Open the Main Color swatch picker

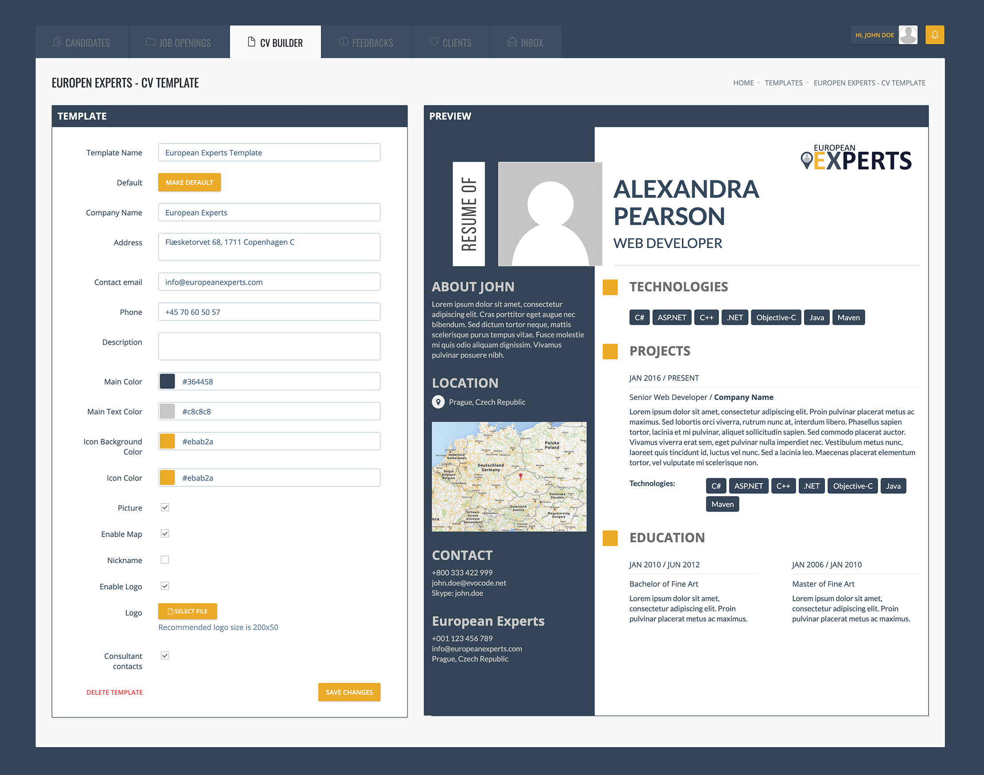tap(167, 382)
